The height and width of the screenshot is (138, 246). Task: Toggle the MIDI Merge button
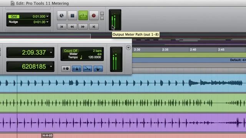[87, 69]
